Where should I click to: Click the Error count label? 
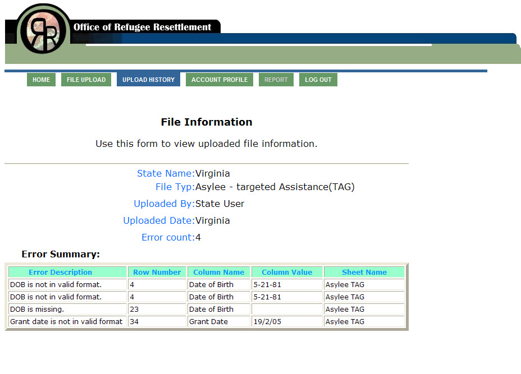pos(168,238)
